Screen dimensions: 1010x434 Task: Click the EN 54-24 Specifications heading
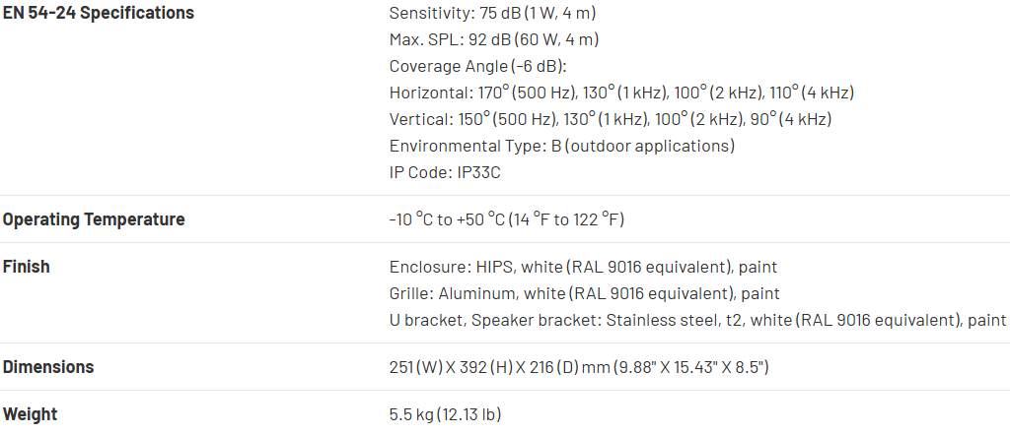[98, 14]
